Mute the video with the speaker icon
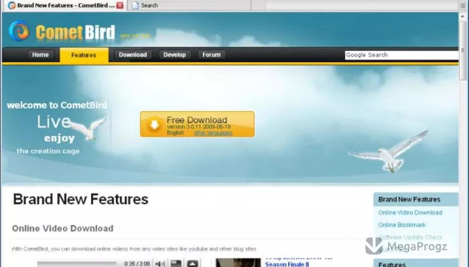469x267 pixels. [x=160, y=263]
